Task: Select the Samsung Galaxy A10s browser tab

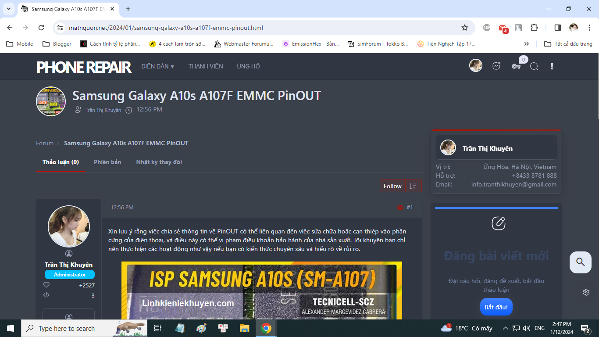Action: tap(68, 9)
